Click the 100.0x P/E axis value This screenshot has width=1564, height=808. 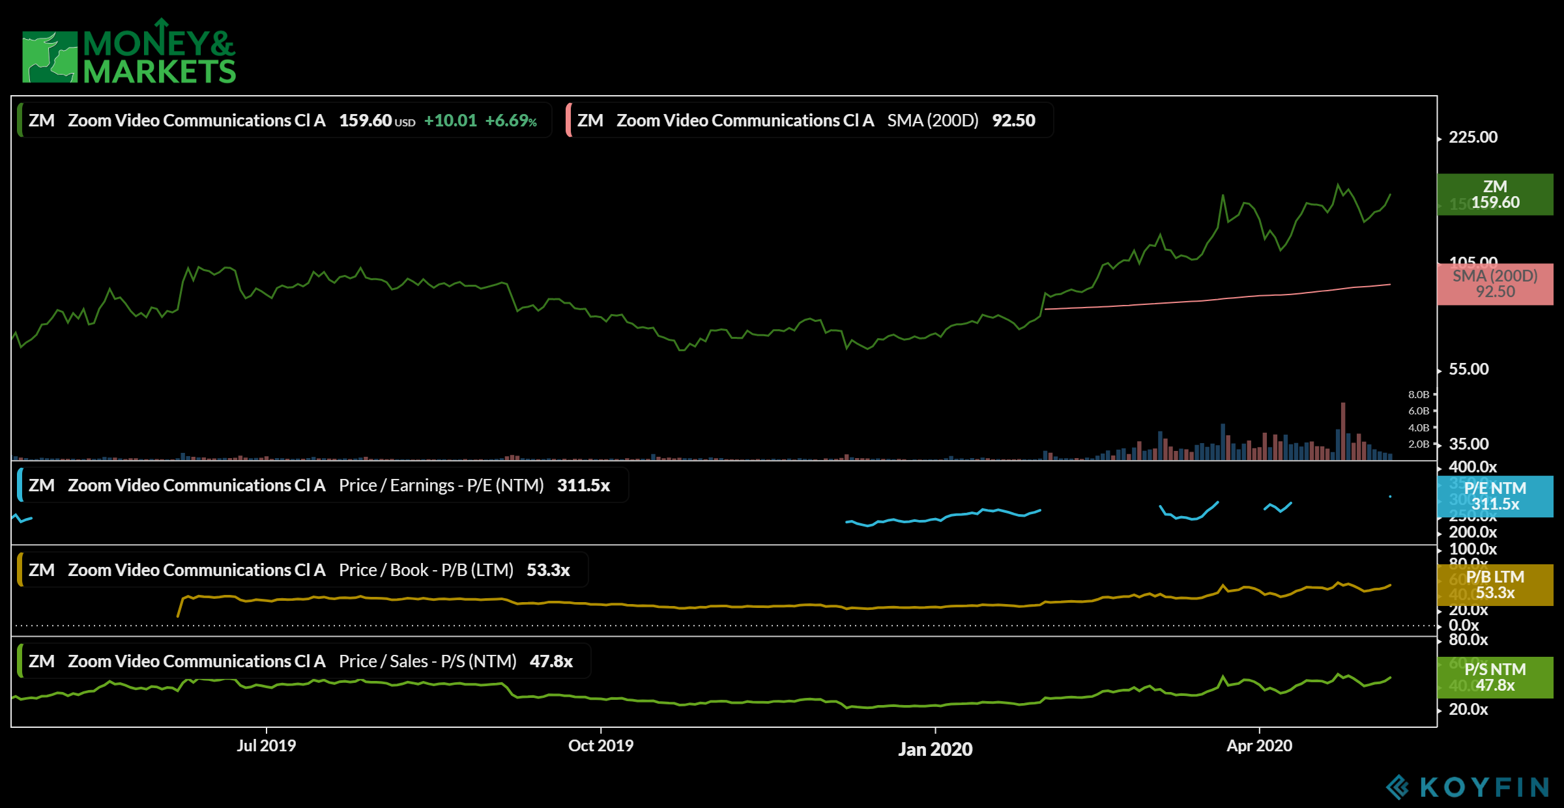(1473, 549)
